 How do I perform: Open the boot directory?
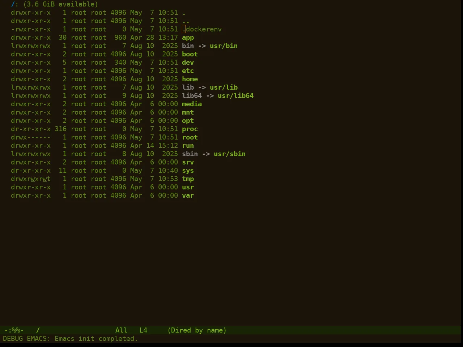coord(190,54)
